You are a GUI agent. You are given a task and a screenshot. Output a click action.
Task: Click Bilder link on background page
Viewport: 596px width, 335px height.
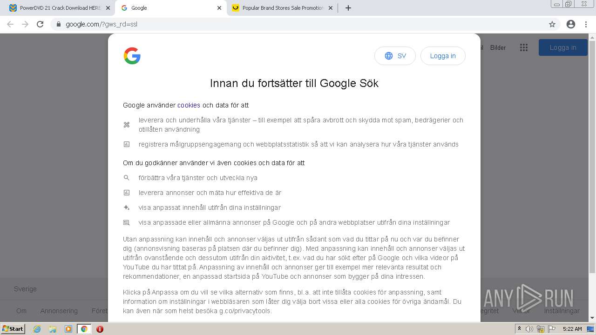coord(498,47)
